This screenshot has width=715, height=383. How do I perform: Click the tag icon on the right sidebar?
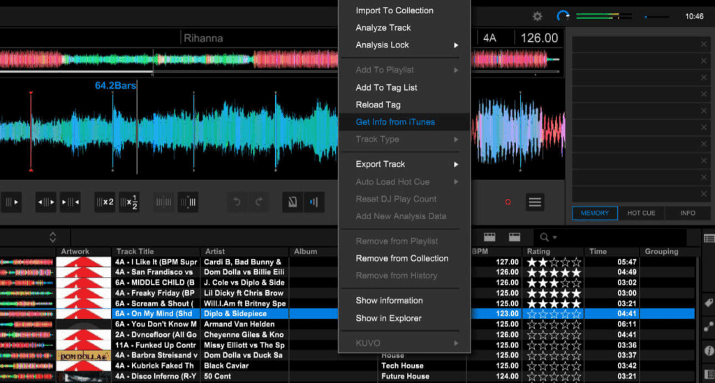click(x=709, y=303)
